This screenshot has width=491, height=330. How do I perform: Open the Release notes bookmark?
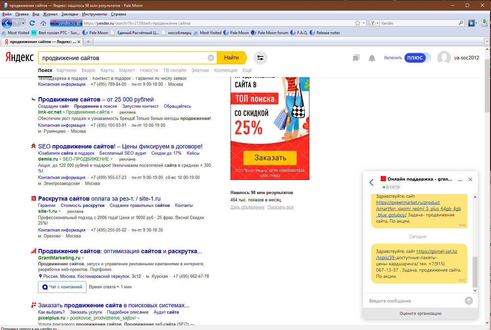coord(325,33)
